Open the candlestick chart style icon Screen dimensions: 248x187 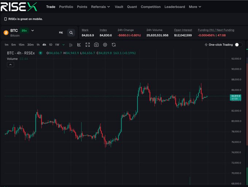[x=71, y=45]
